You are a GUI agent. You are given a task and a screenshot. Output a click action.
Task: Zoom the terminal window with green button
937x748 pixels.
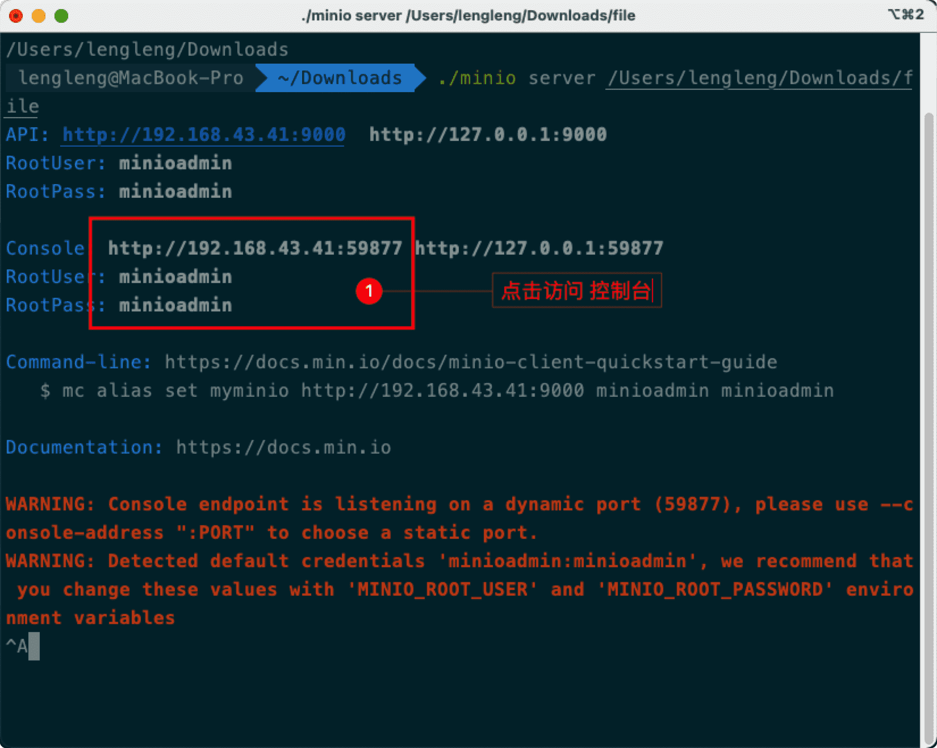[61, 16]
